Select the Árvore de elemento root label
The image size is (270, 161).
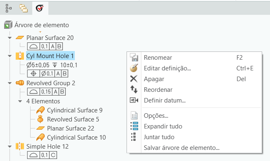click(x=42, y=25)
